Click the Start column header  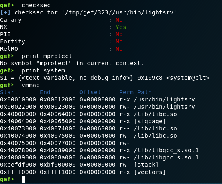pos(9,92)
